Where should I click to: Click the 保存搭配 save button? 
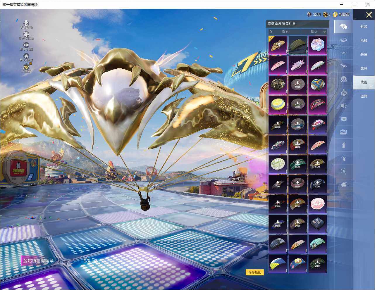tap(255, 272)
